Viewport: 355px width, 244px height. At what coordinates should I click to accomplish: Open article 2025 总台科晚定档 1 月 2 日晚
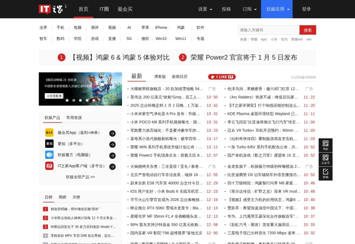point(166,106)
